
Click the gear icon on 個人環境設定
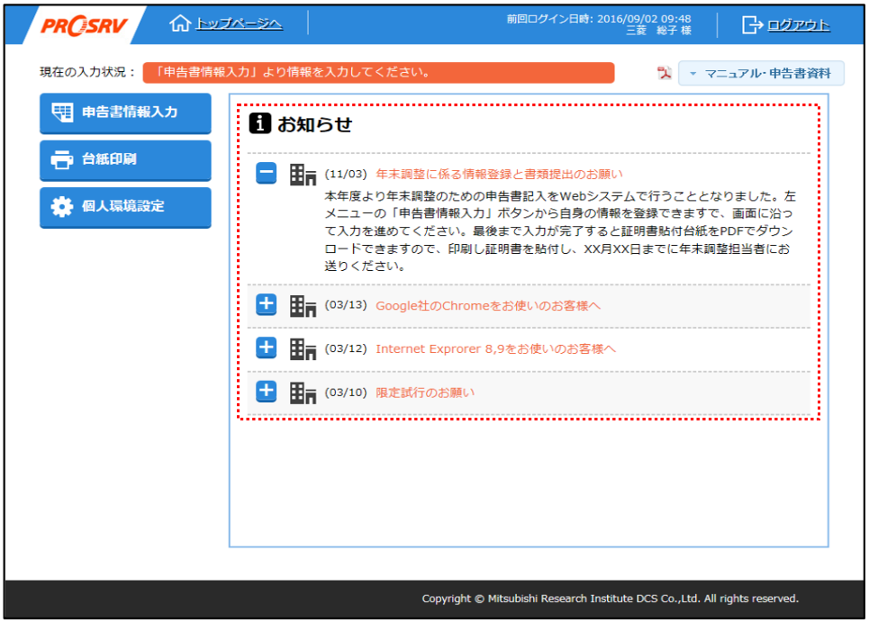tap(61, 207)
